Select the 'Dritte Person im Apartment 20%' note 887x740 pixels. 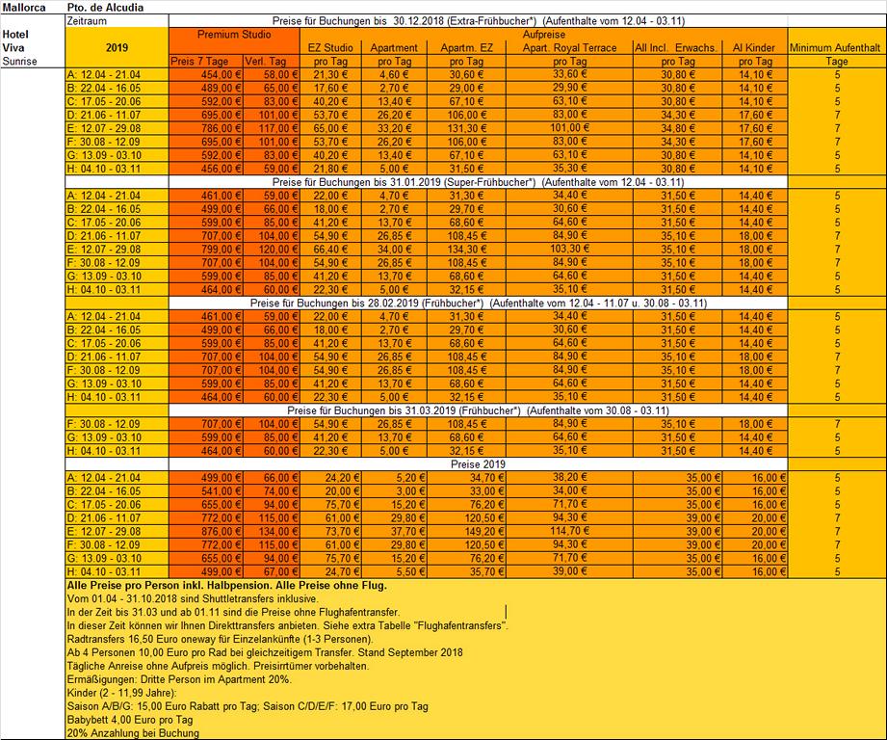[179, 679]
